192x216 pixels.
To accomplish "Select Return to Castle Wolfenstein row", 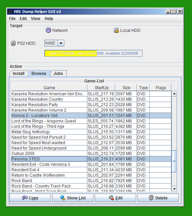I will [91, 175].
